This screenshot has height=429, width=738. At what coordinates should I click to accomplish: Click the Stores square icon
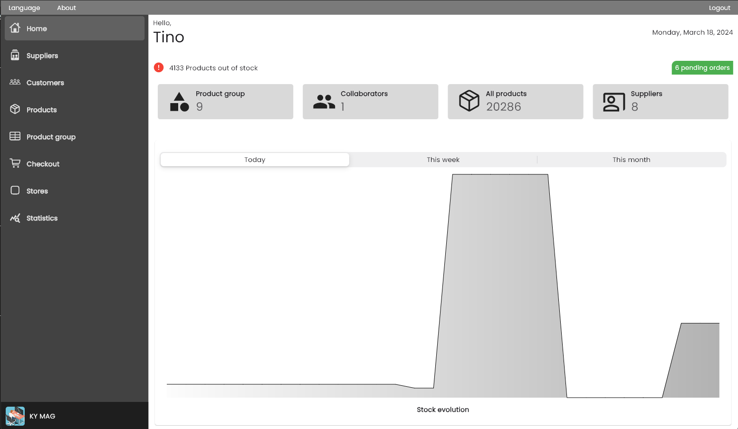pos(15,191)
